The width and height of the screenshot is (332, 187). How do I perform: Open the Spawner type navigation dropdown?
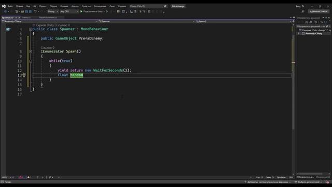point(146,21)
